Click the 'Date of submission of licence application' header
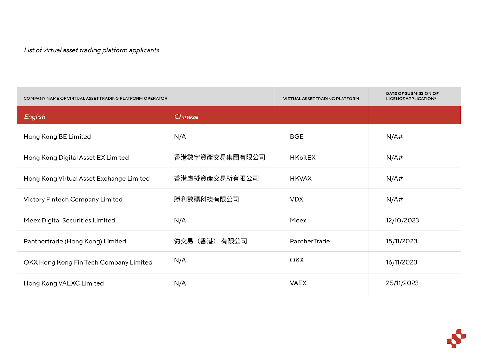The height and width of the screenshot is (364, 481). click(x=412, y=96)
